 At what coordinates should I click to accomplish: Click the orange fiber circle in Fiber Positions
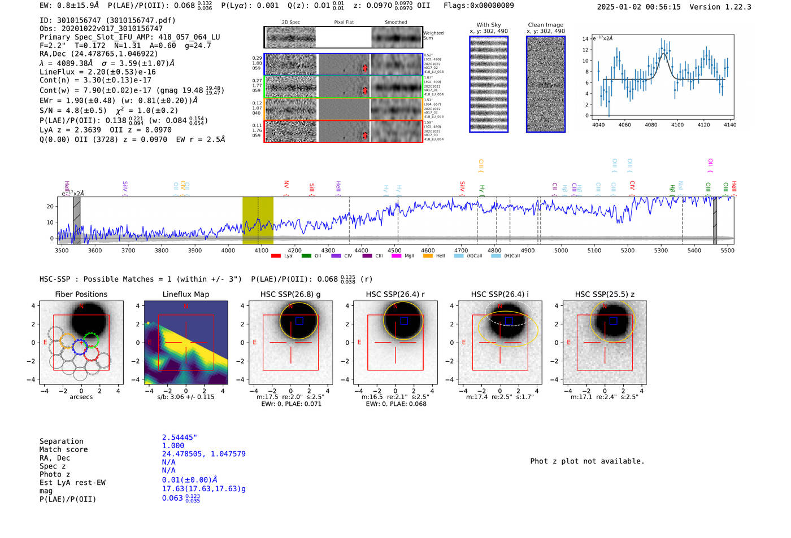tap(68, 341)
